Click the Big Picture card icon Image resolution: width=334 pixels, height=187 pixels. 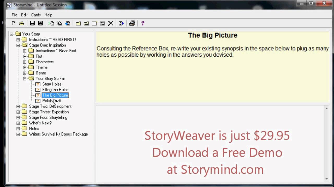click(38, 95)
